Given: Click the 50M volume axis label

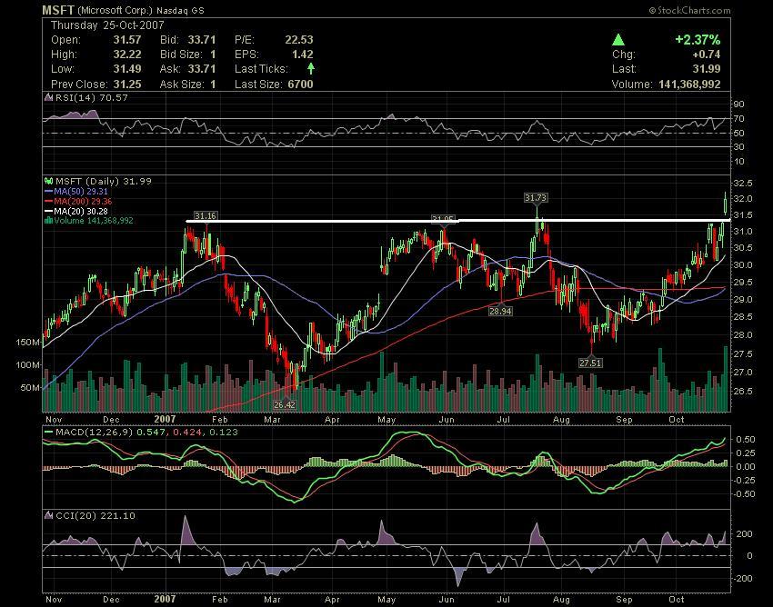Looking at the screenshot, I should click(x=30, y=388).
